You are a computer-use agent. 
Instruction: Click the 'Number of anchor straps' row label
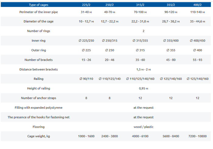coord(38,98)
